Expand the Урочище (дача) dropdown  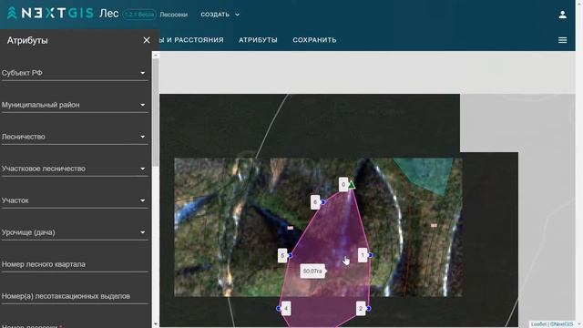click(x=75, y=232)
